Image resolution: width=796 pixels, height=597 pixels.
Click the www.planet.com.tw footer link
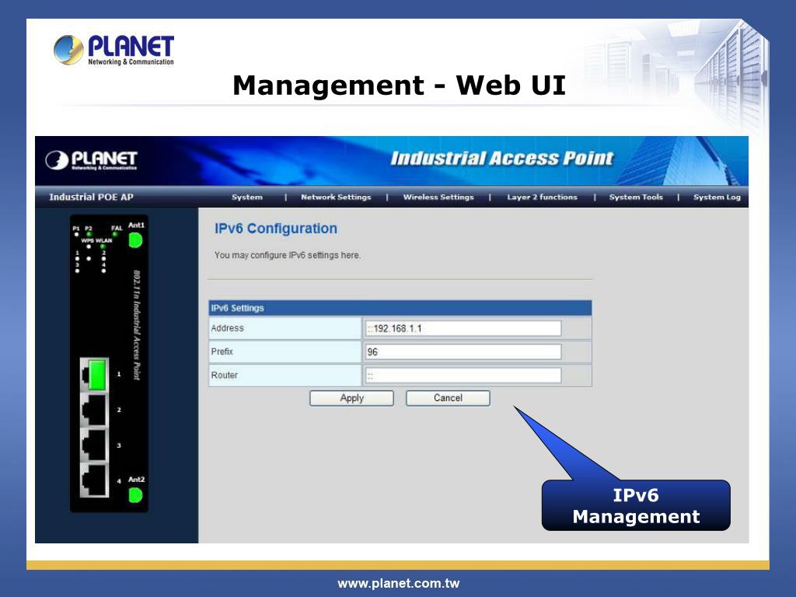[x=399, y=583]
